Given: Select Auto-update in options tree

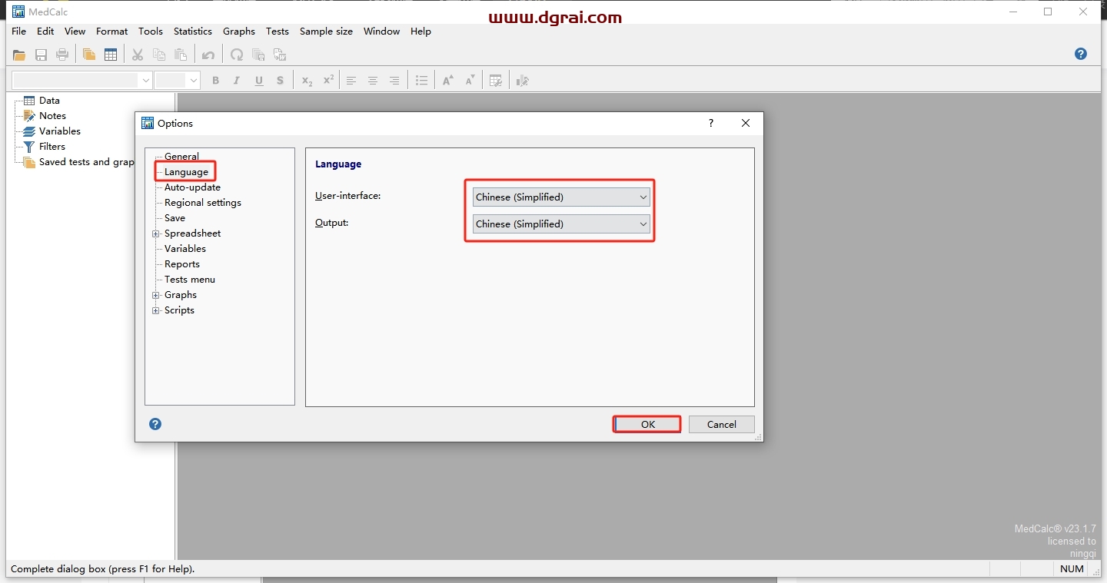Looking at the screenshot, I should (192, 187).
